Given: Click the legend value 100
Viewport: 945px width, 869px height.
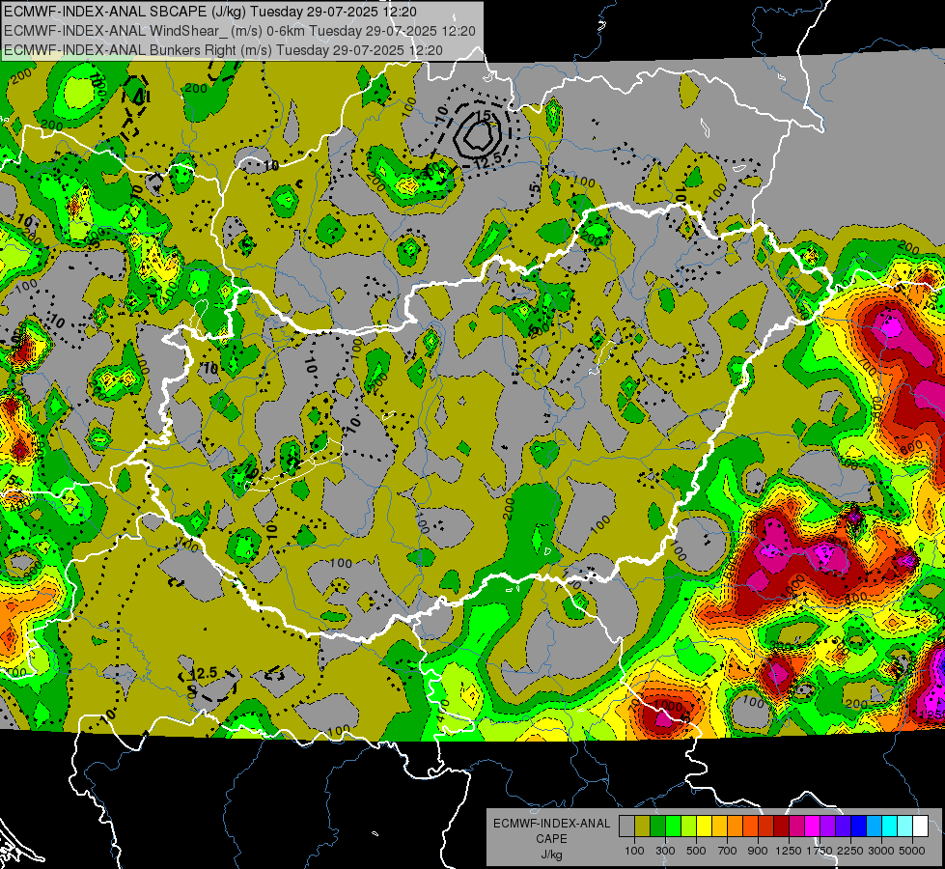Looking at the screenshot, I should [634, 851].
